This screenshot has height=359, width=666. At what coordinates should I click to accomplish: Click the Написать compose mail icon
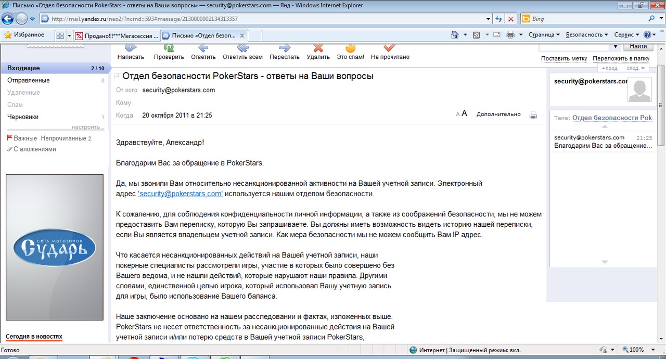tap(130, 48)
